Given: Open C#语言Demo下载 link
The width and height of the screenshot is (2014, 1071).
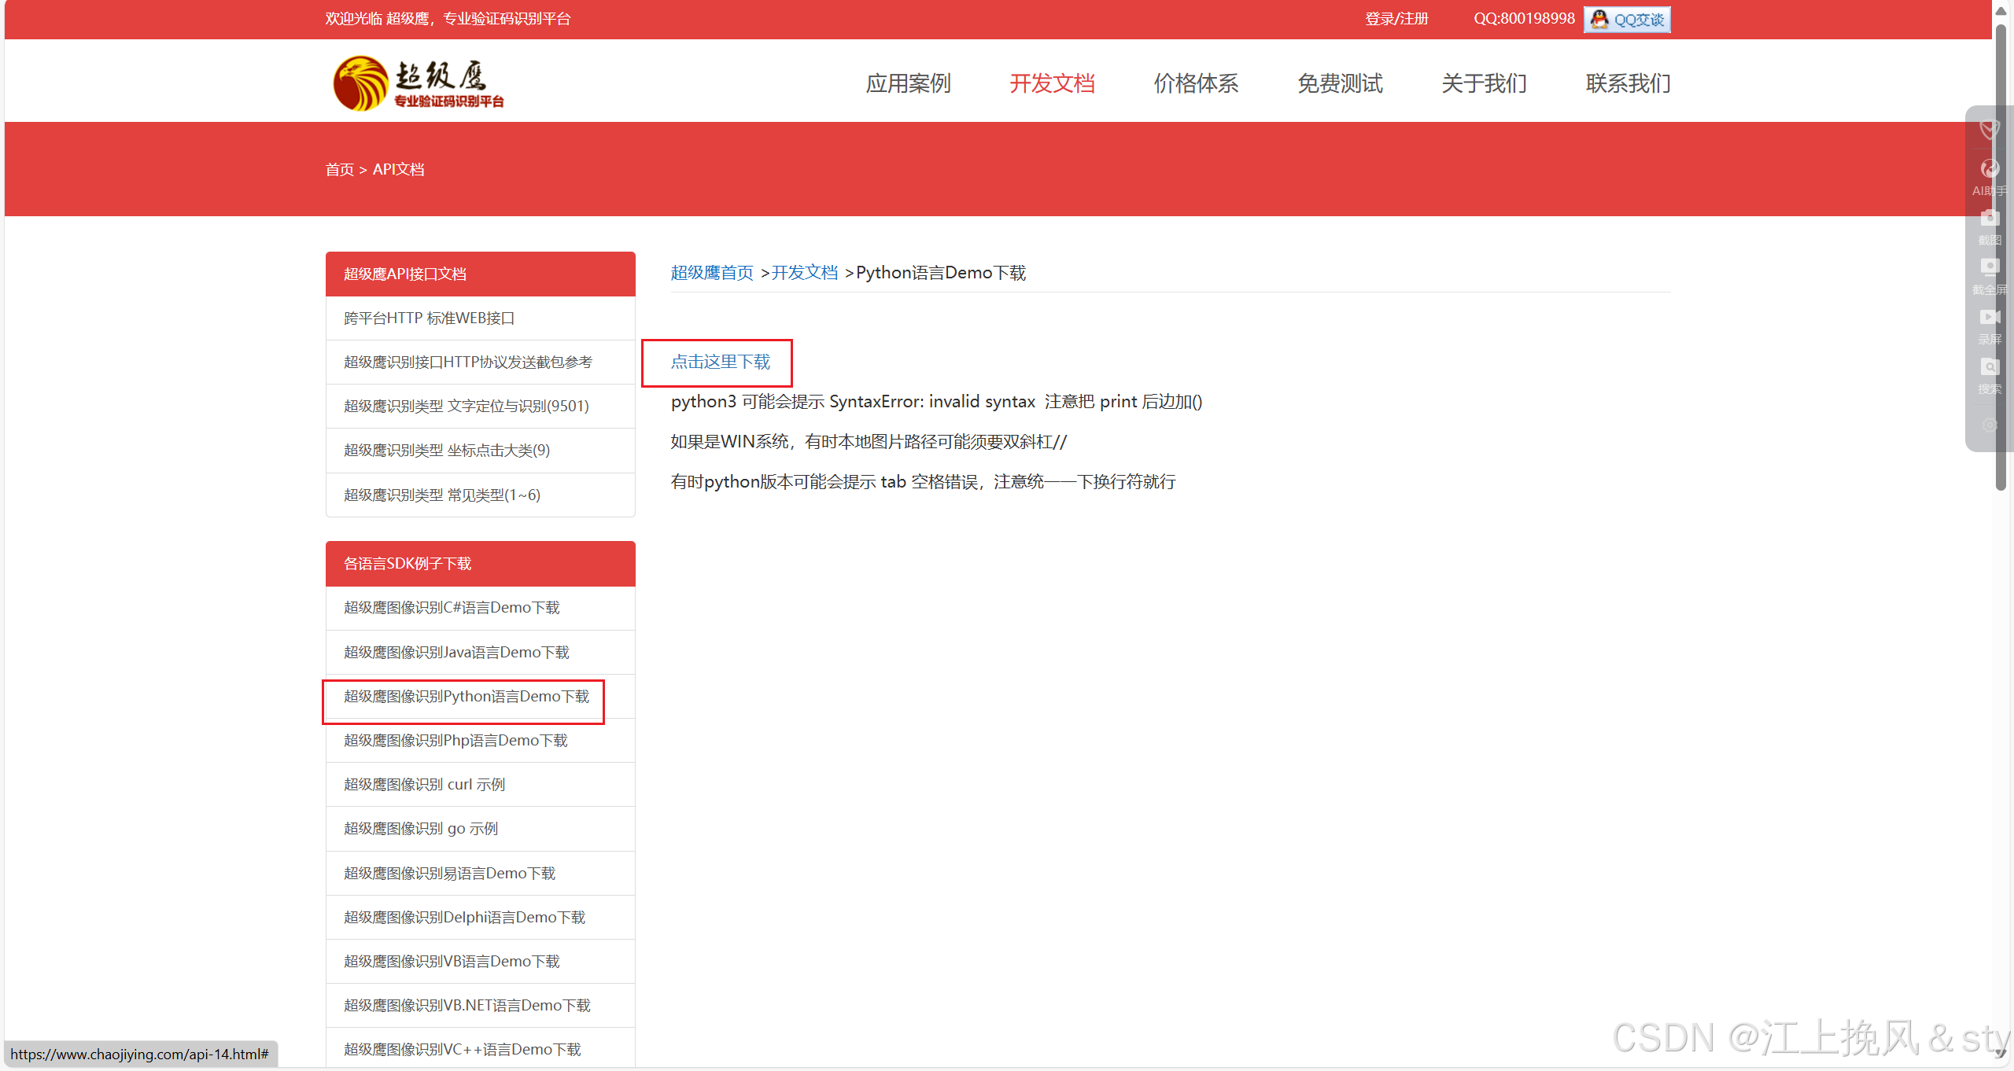Looking at the screenshot, I should pos(480,608).
